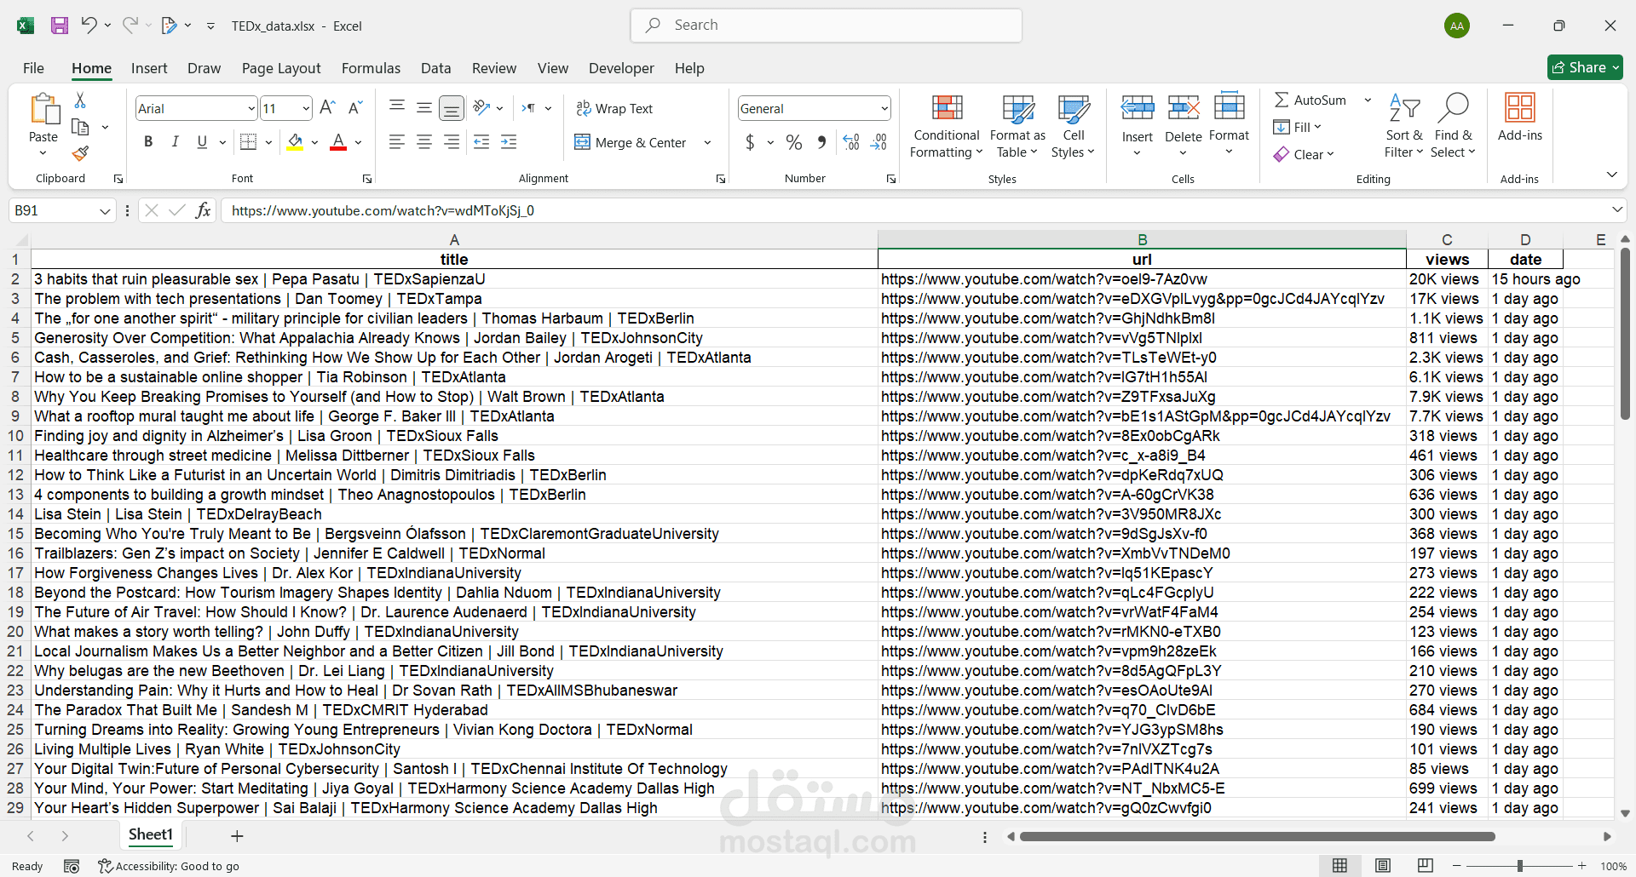Open Conditional Formatting menu
The height and width of the screenshot is (877, 1636).
point(947,126)
